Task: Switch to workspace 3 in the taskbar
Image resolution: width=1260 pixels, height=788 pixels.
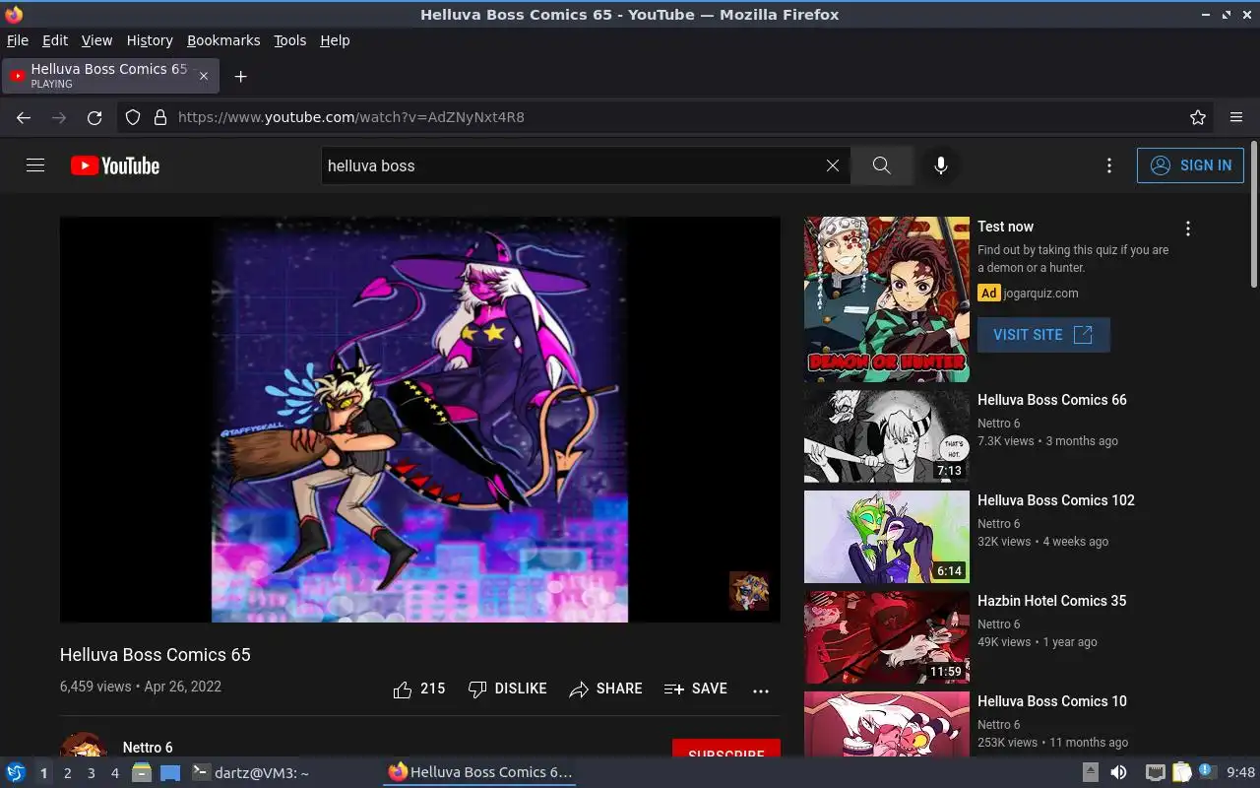Action: pyautogui.click(x=92, y=773)
